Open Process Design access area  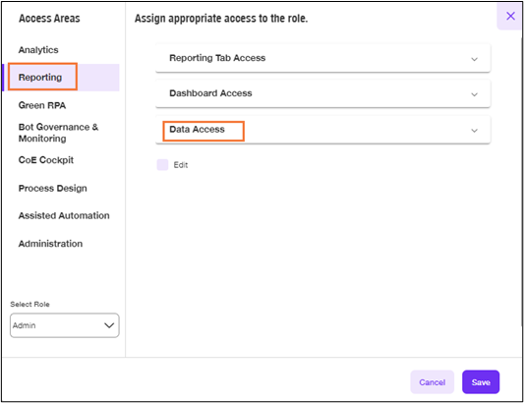click(52, 188)
